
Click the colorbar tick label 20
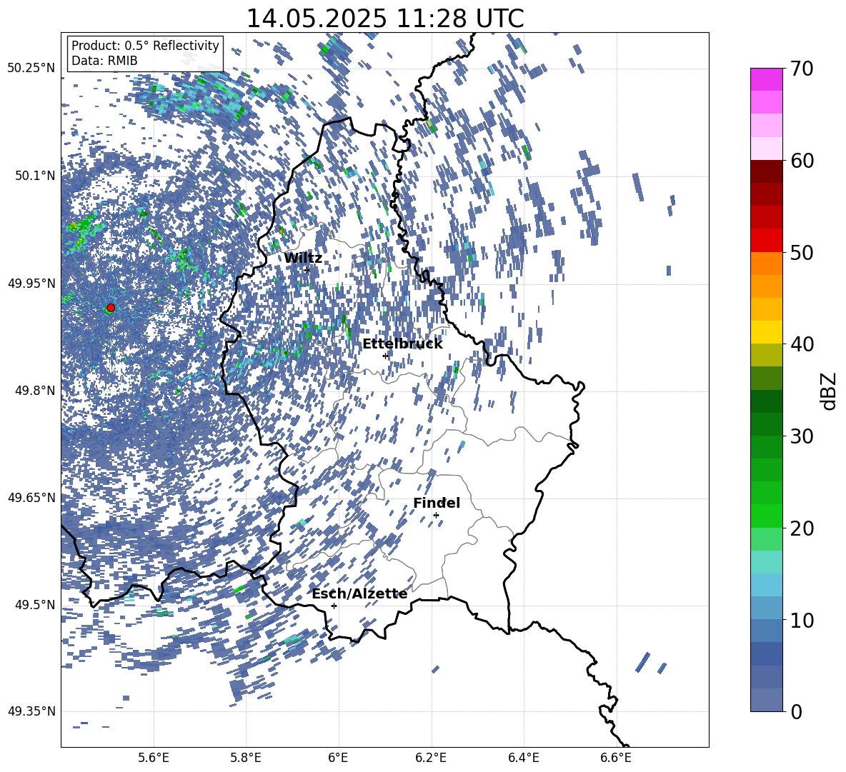pyautogui.click(x=802, y=528)
